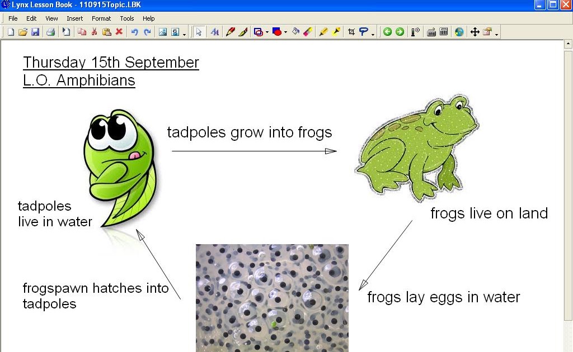Image resolution: width=573 pixels, height=352 pixels.
Task: Open the View menu
Action: (x=51, y=18)
